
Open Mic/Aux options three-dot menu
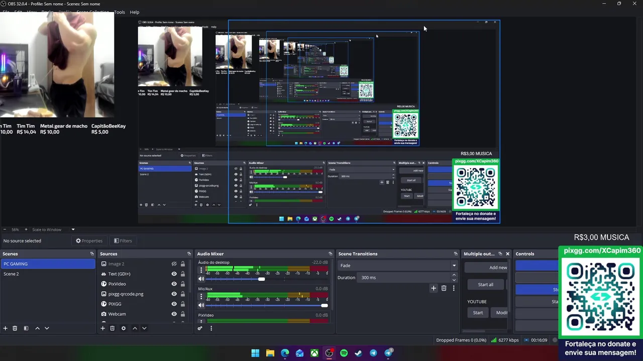pyautogui.click(x=201, y=297)
